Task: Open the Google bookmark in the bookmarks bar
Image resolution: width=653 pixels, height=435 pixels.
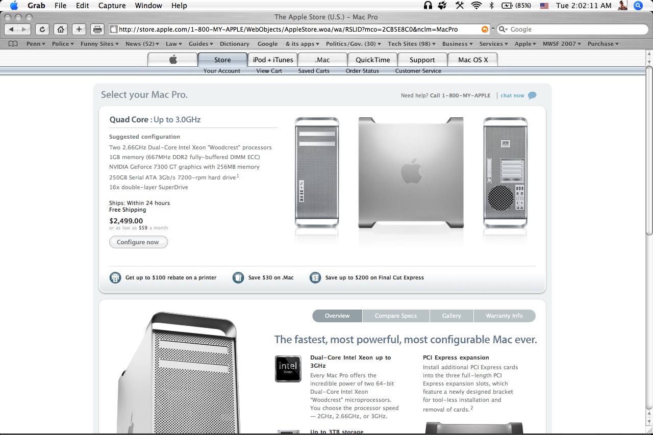Action: pos(268,44)
